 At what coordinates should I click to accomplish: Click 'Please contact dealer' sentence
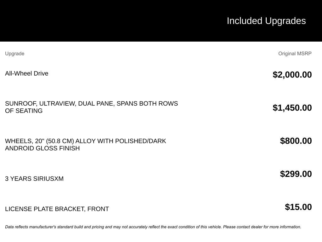262,227
